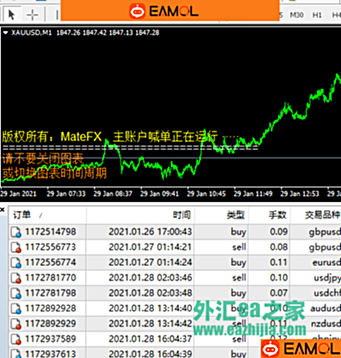341x358 pixels.
Task: Switch chart to M30 timeframe
Action: [x=296, y=15]
